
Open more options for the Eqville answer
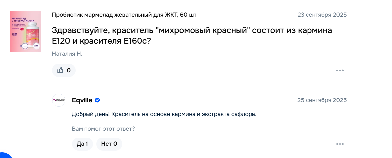coord(340,144)
